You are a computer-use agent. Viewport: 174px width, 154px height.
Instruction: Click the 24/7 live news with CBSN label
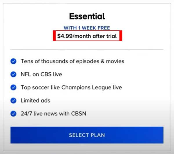pos(53,113)
